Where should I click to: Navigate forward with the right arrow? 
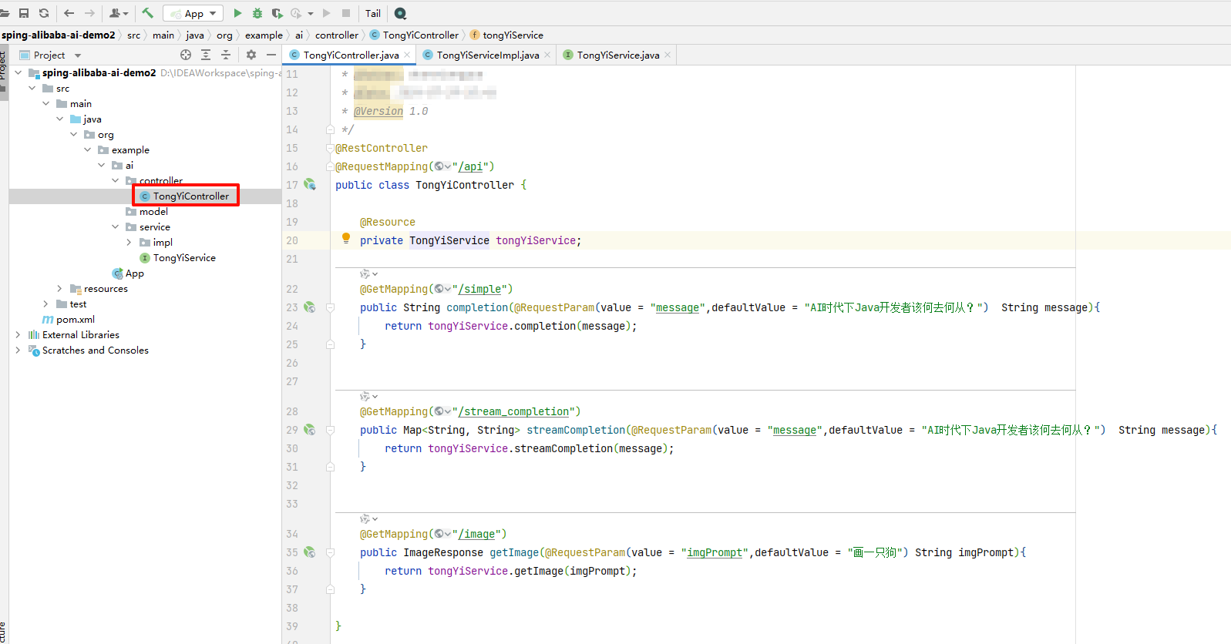pos(89,13)
